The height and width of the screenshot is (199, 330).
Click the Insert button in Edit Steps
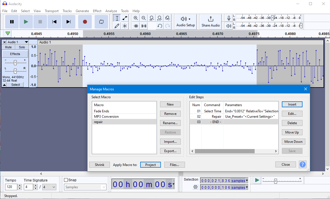[x=292, y=104]
